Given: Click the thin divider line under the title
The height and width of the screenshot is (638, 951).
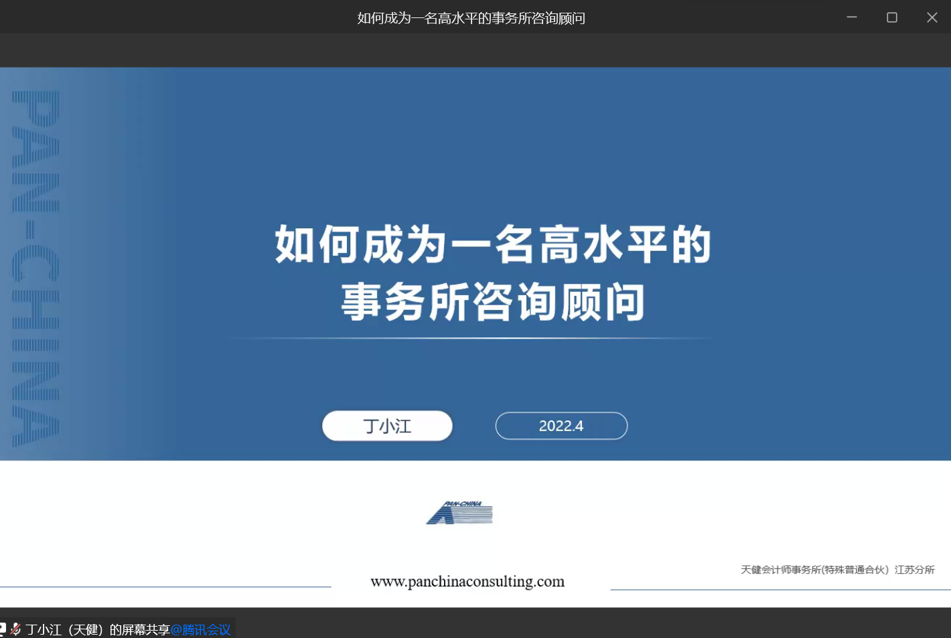Looking at the screenshot, I should coord(469,339).
